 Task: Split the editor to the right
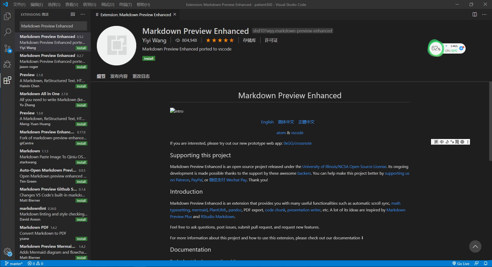pos(475,14)
